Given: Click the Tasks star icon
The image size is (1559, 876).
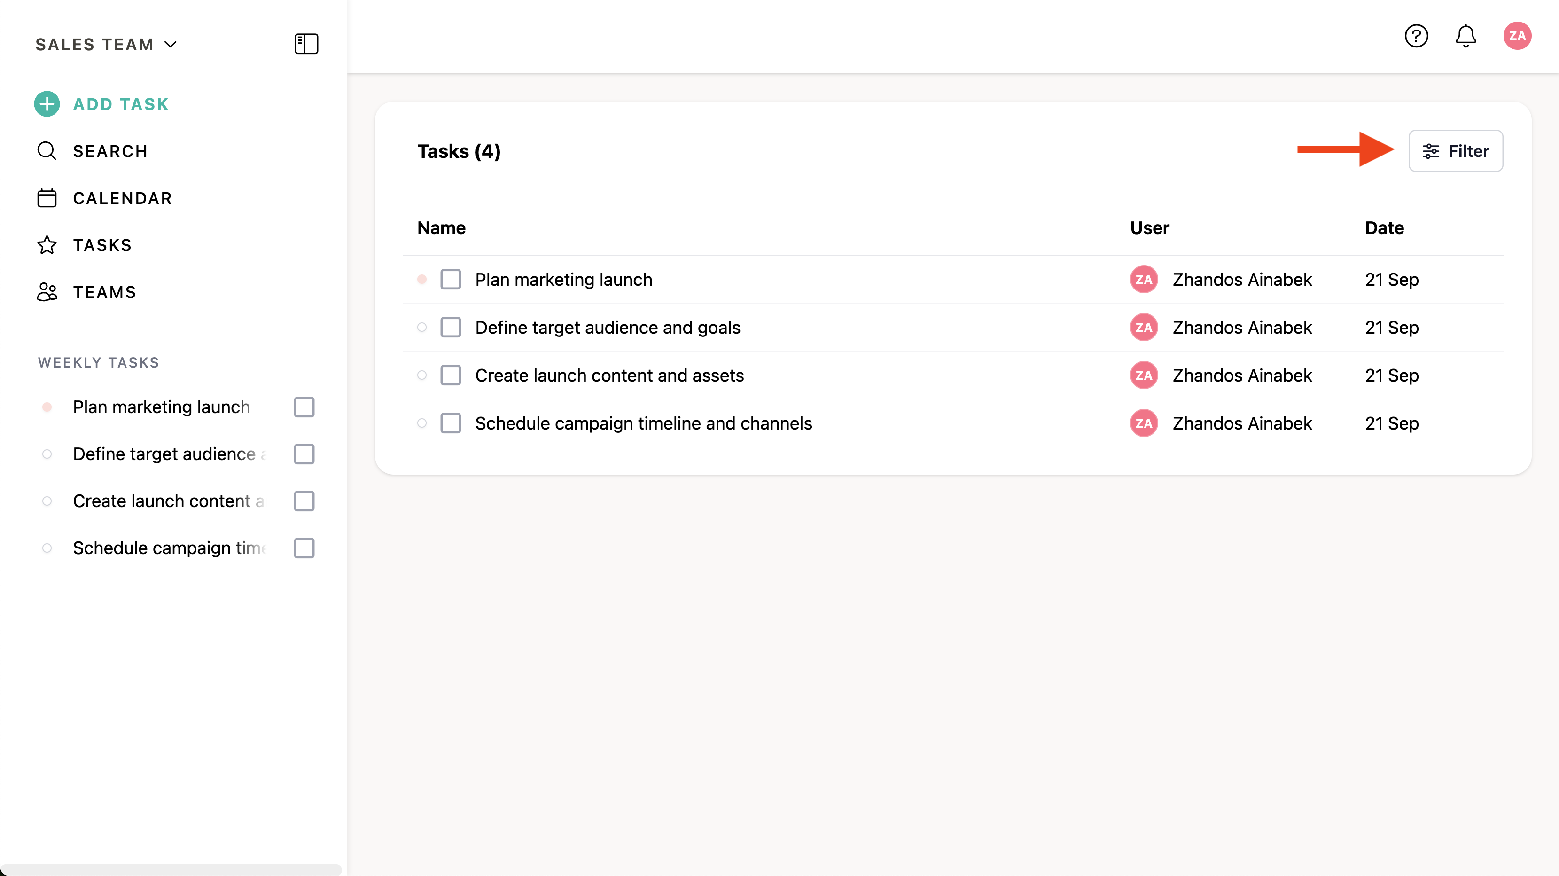Looking at the screenshot, I should (x=47, y=245).
